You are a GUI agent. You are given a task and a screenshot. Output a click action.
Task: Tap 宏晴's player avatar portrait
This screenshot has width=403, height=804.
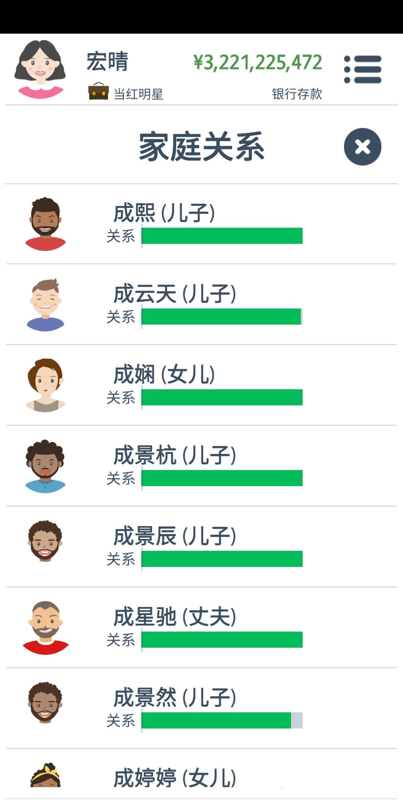click(40, 70)
